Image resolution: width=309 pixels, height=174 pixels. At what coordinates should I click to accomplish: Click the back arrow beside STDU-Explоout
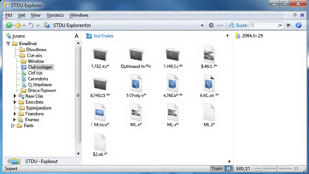[8, 161]
